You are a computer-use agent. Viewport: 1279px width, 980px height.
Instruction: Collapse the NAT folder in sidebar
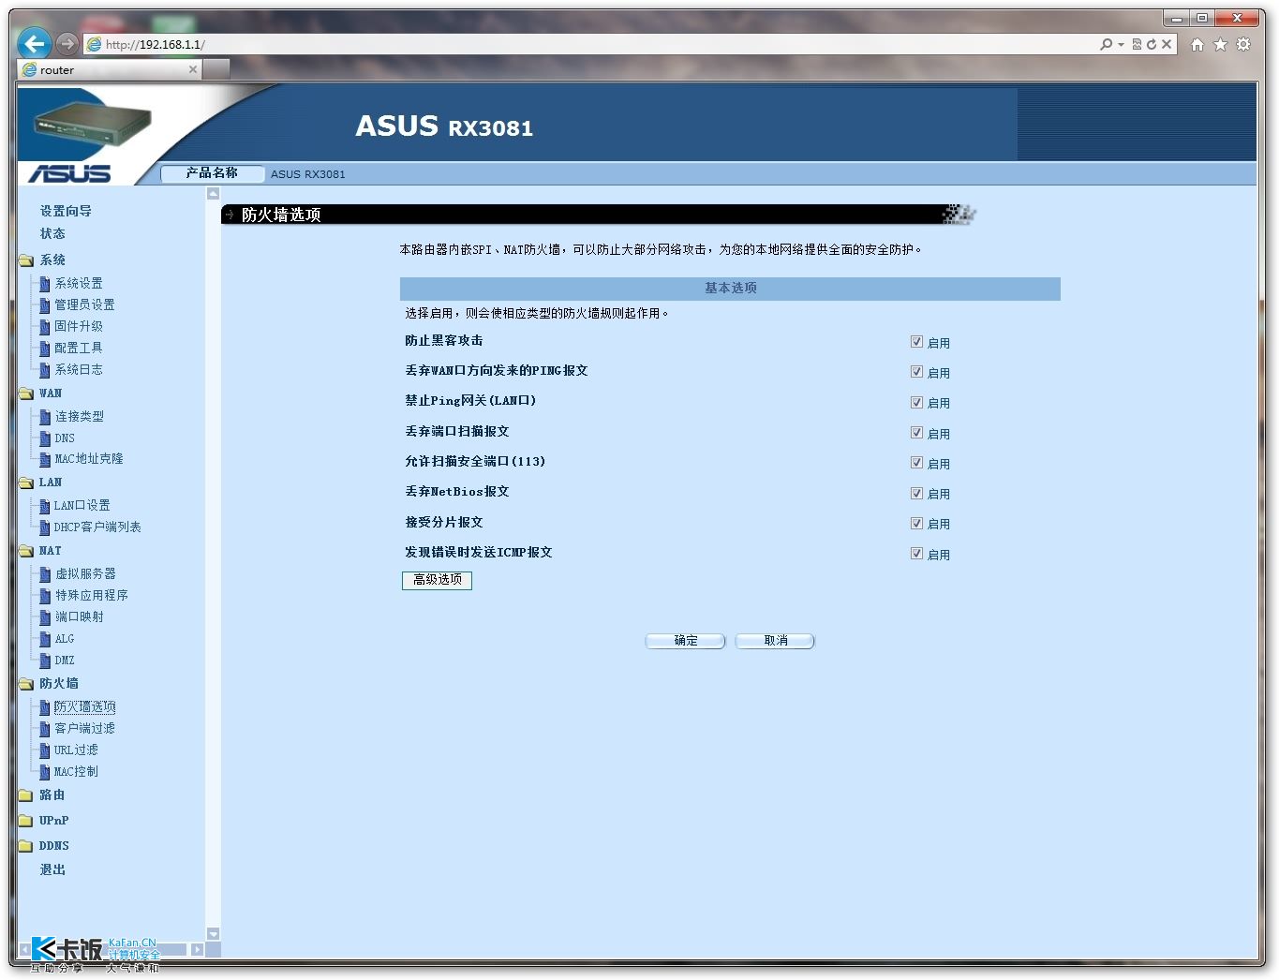coord(26,551)
